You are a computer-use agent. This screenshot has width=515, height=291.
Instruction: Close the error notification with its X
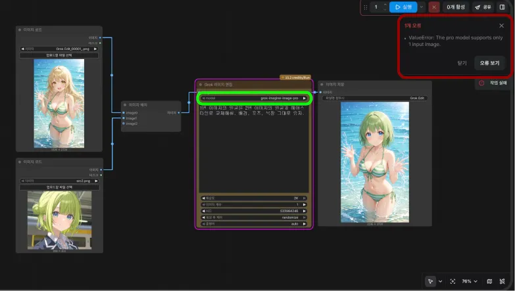point(501,26)
